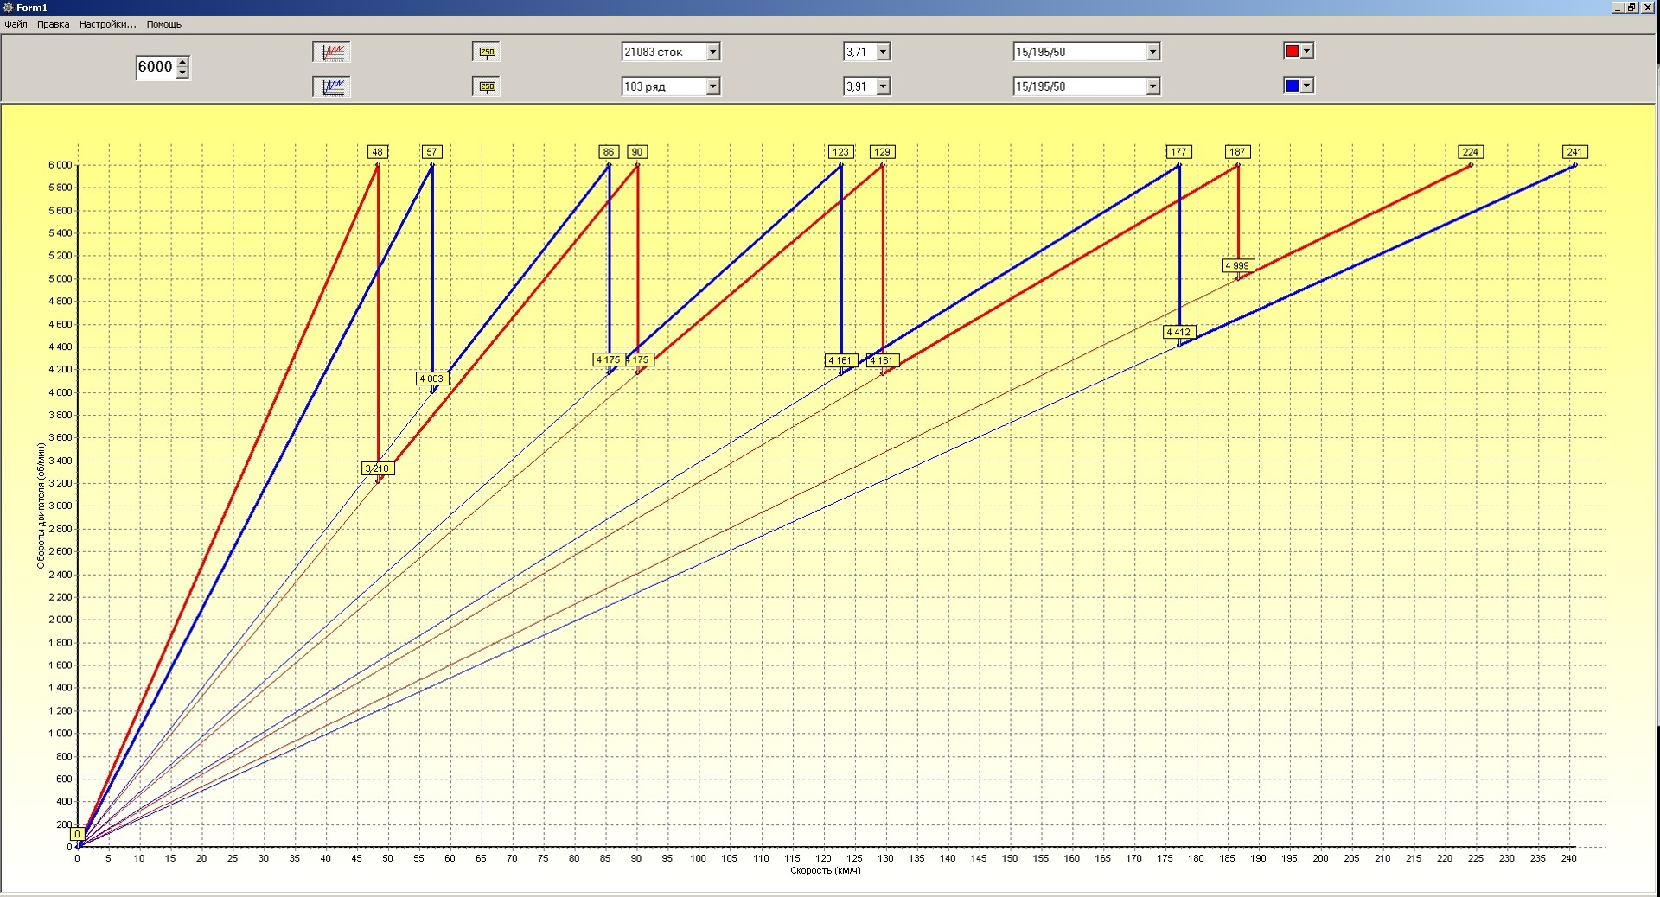Image resolution: width=1660 pixels, height=897 pixels.
Task: Expand the 103 ряд gearbox dropdown
Action: [713, 86]
